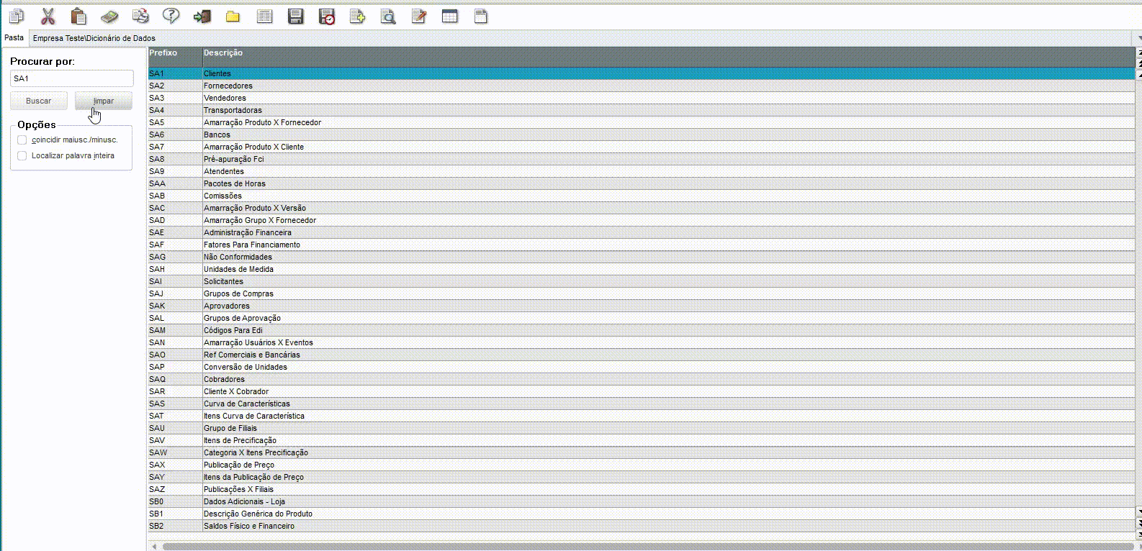Select Conversão de Unidades row

pos(642,367)
